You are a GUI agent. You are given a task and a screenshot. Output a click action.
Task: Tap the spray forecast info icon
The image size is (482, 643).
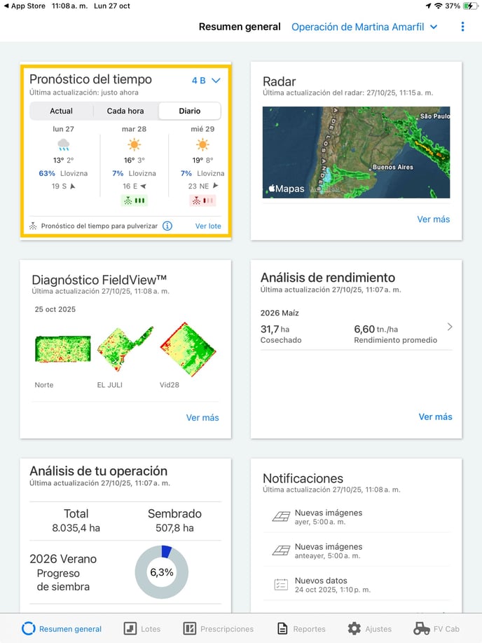(167, 226)
